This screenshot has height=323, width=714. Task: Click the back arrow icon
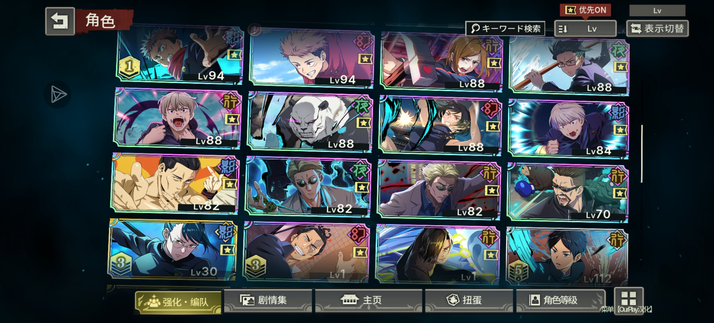(60, 21)
